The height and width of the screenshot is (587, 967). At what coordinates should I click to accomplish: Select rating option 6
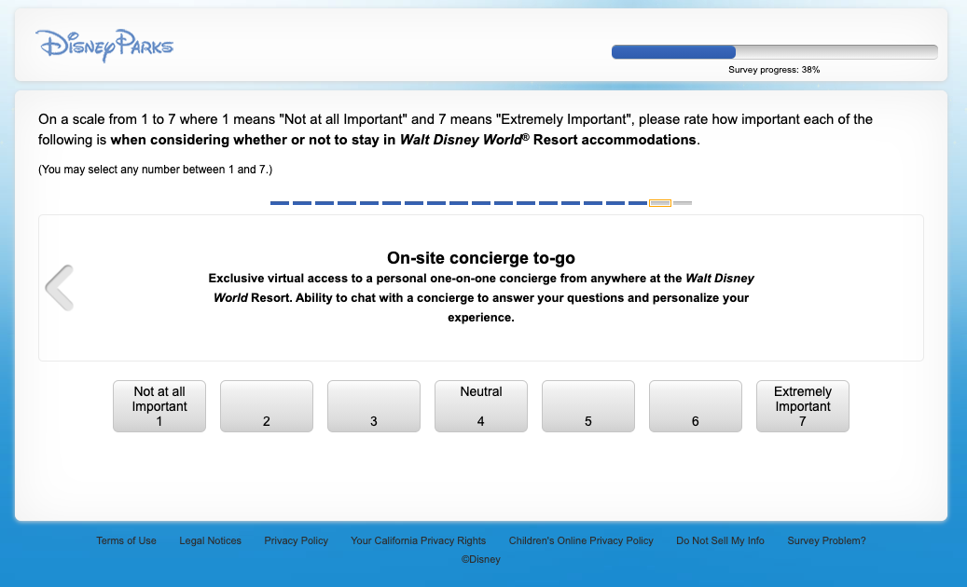click(695, 405)
